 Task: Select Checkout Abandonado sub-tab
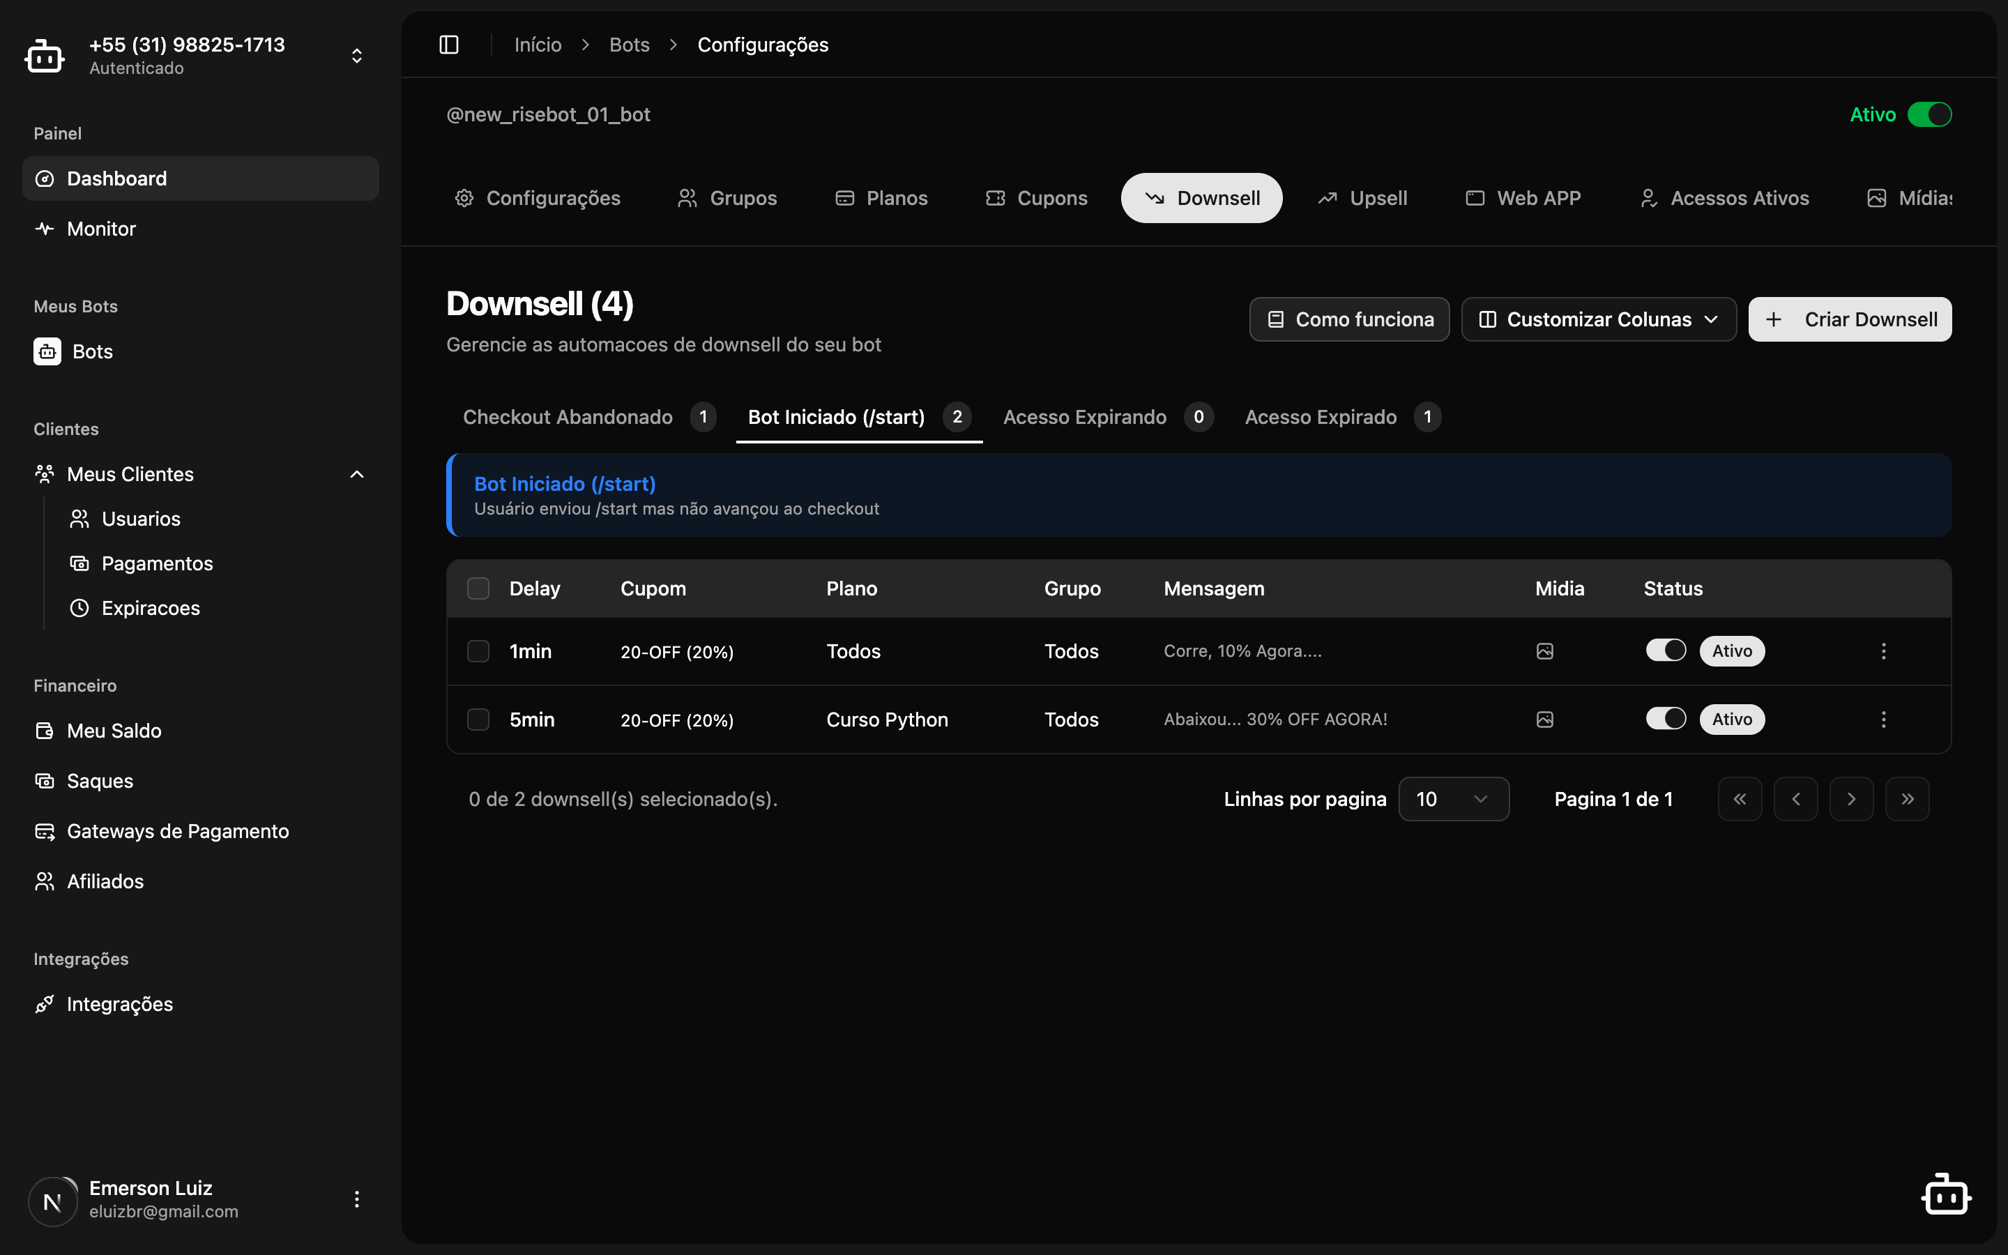coord(589,418)
